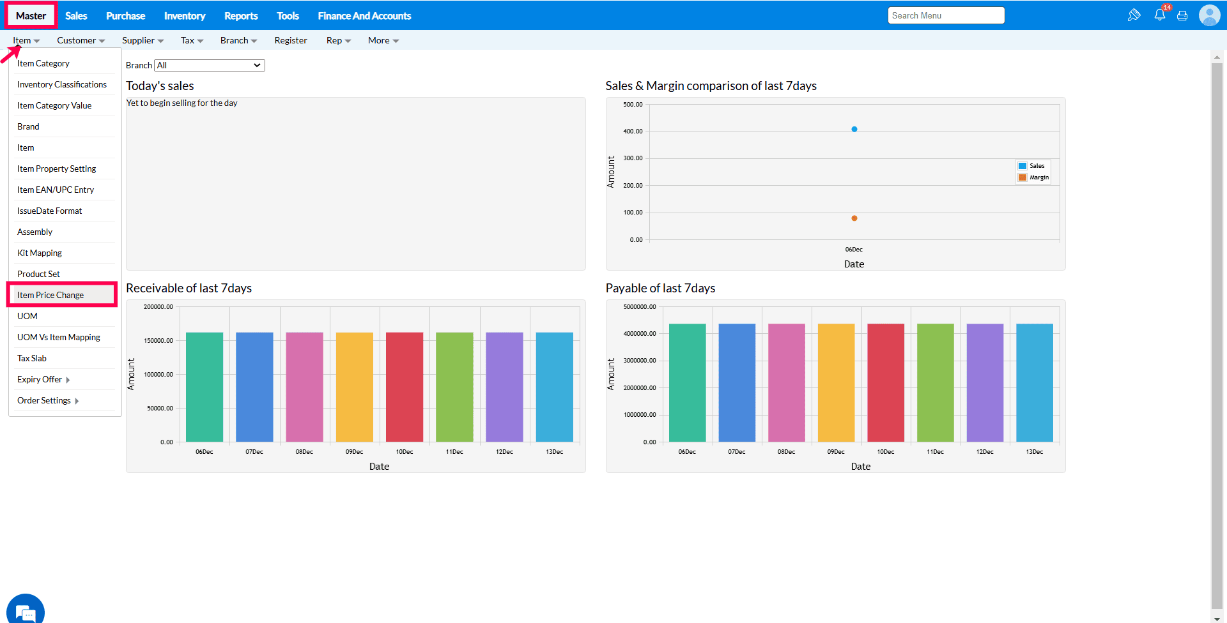The height and width of the screenshot is (623, 1227).
Task: Click the pin icon in top bar
Action: click(1134, 15)
